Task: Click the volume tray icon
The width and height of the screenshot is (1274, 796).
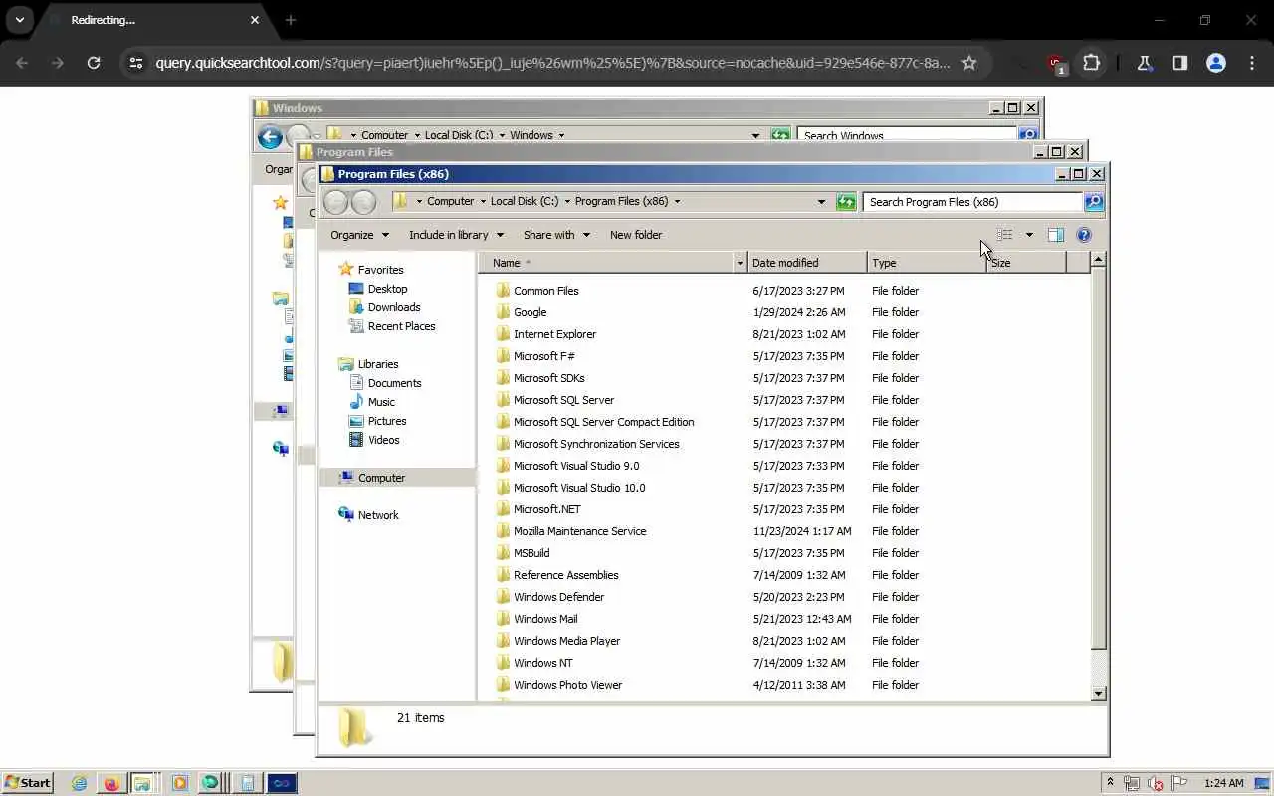Action: 1156,783
